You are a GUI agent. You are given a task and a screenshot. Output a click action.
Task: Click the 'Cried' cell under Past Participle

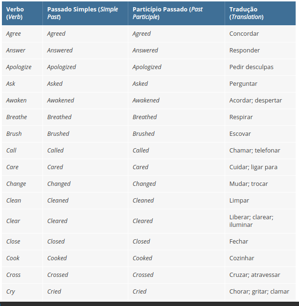140,292
